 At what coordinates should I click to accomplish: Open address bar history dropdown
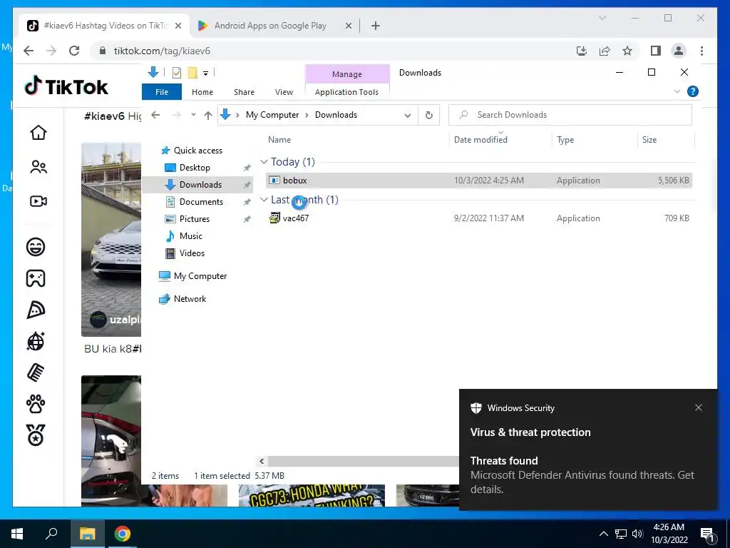[407, 115]
